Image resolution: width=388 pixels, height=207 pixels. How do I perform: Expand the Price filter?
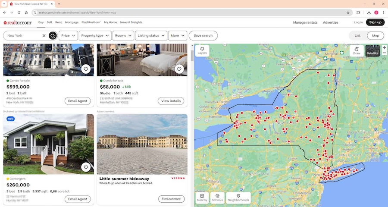(x=68, y=36)
